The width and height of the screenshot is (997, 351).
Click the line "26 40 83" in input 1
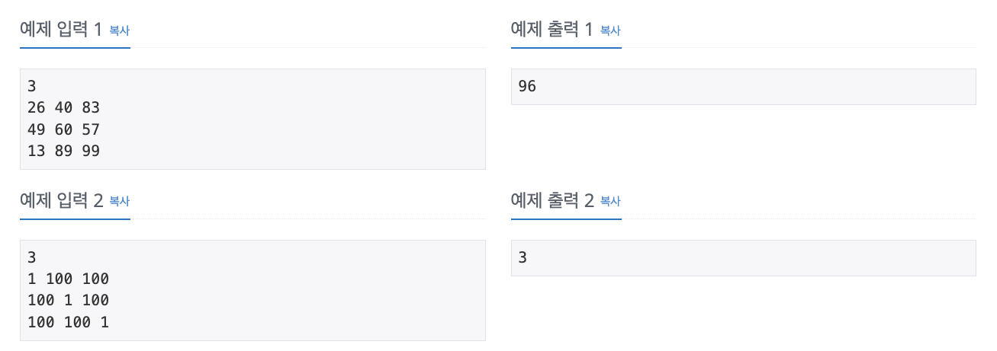(63, 107)
